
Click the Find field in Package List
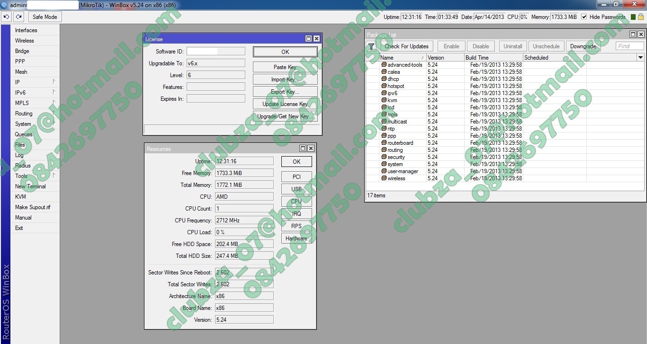coord(630,46)
